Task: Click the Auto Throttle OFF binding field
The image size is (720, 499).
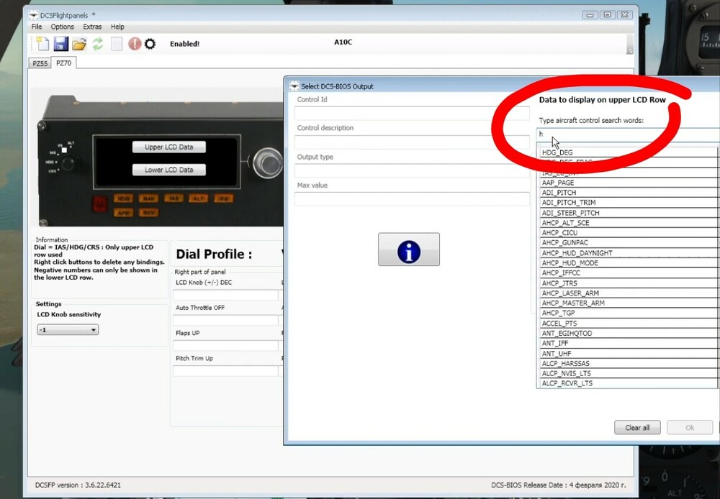Action: (225, 320)
